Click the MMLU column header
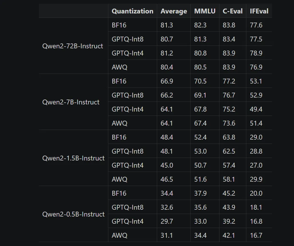Viewport: 294px width, 246px height. (205, 11)
